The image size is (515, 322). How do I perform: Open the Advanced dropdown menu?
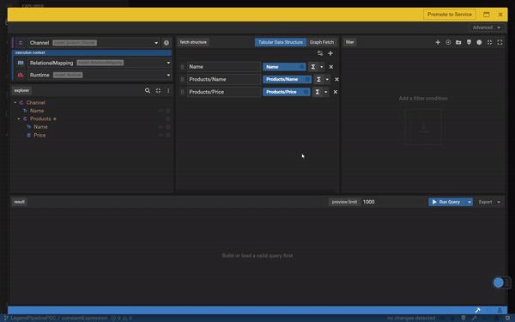click(x=487, y=27)
